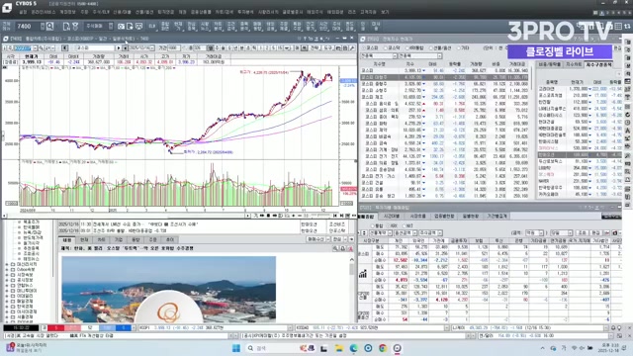Select the 코스피 대형주 row in index table

(x=444, y=77)
